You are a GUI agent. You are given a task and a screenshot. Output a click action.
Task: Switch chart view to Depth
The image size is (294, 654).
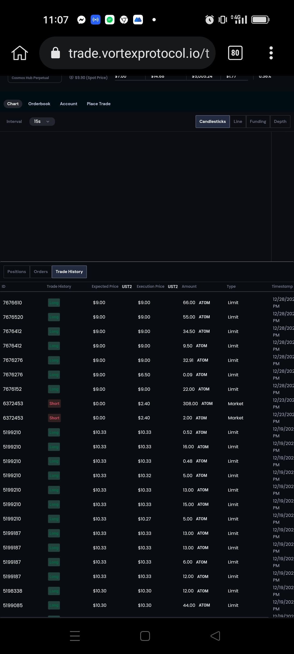(280, 122)
